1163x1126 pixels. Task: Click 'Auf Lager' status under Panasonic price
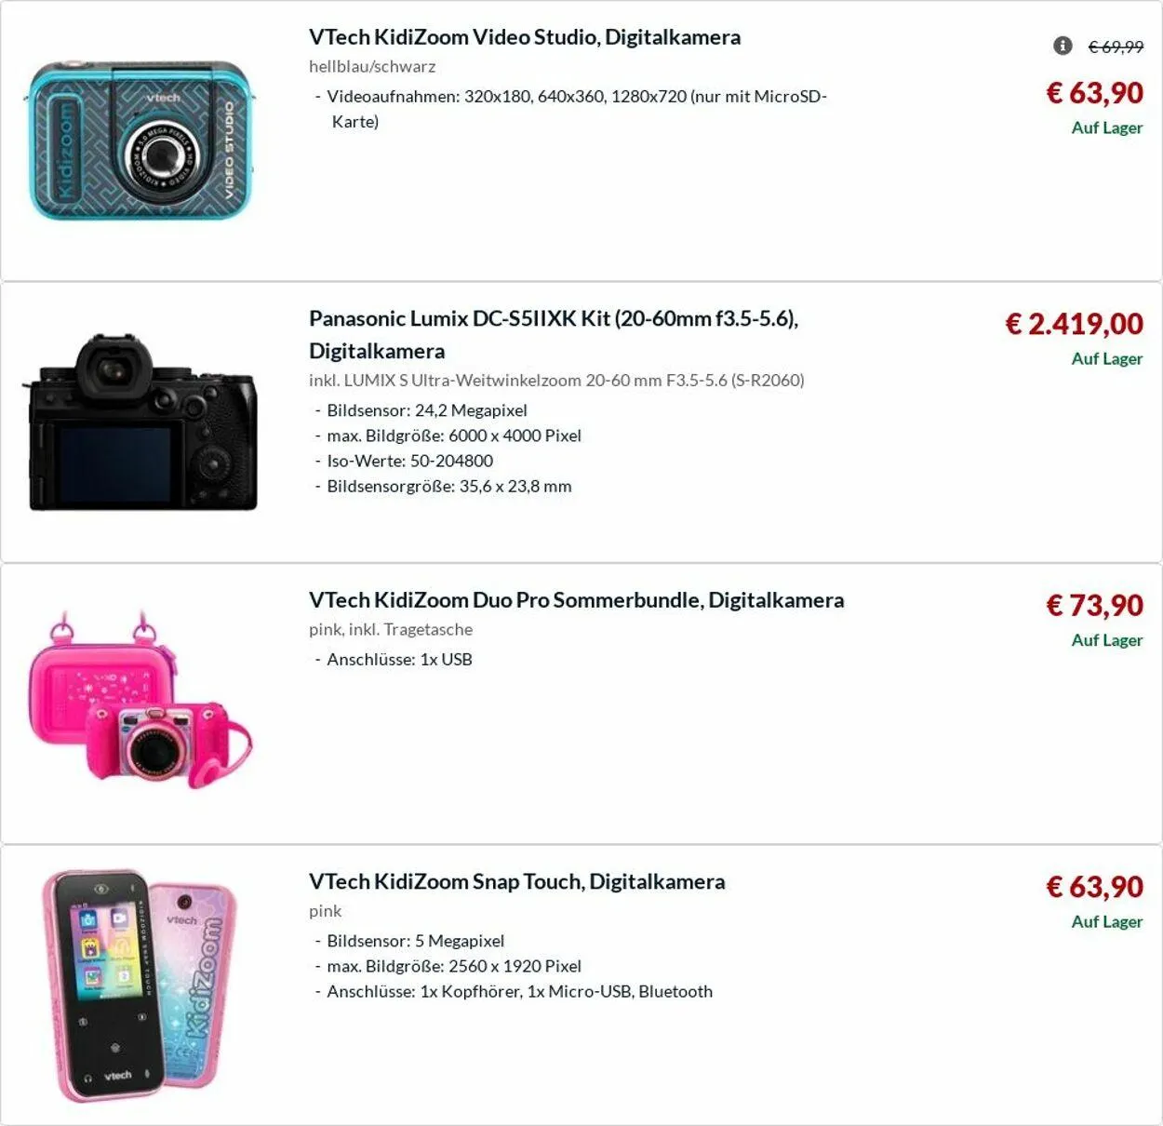(1106, 358)
